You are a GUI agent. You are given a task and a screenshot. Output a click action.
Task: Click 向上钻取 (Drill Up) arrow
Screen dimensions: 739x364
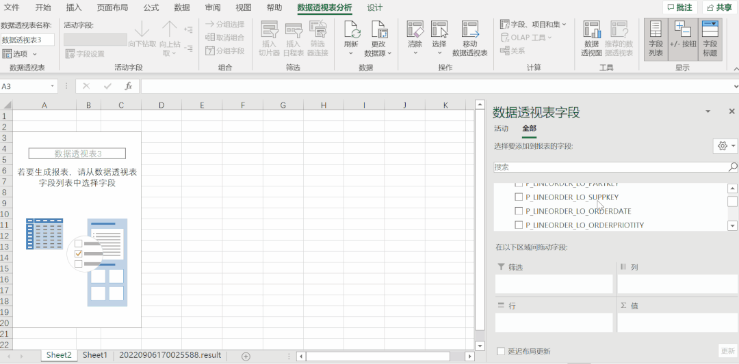click(x=169, y=29)
